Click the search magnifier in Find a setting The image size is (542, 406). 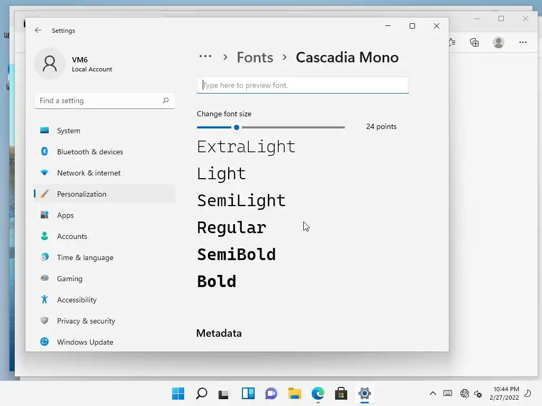[x=166, y=100]
